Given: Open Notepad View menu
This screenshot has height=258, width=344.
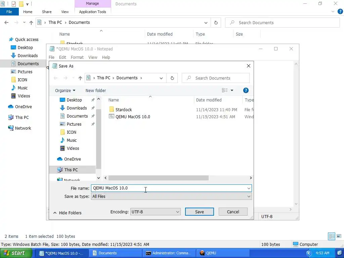Looking at the screenshot, I should tap(93, 57).
